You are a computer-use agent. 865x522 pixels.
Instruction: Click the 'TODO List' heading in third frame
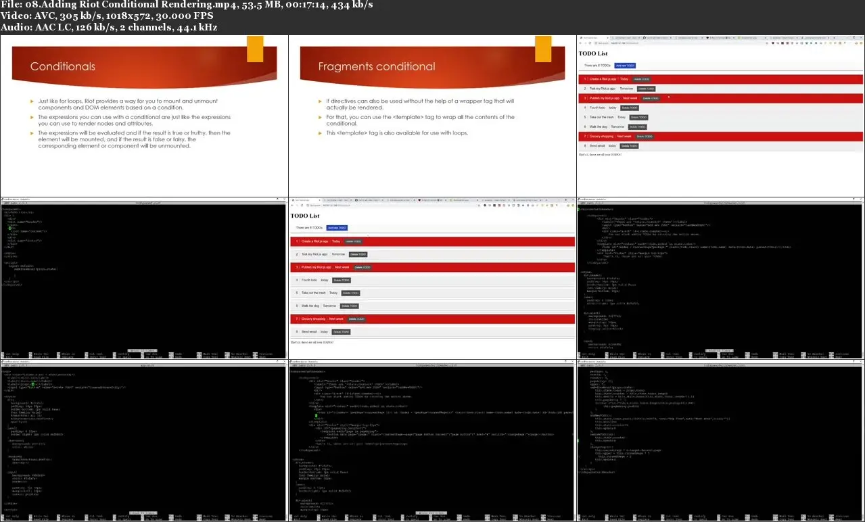point(593,53)
